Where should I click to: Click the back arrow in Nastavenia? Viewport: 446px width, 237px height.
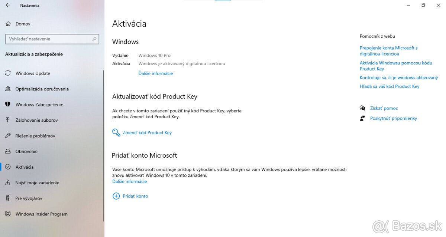tap(8, 6)
